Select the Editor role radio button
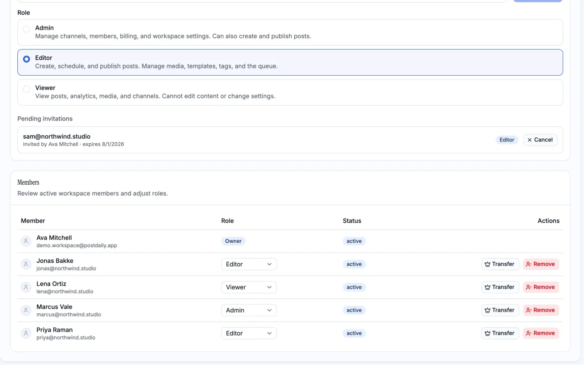The width and height of the screenshot is (584, 365). click(x=26, y=59)
